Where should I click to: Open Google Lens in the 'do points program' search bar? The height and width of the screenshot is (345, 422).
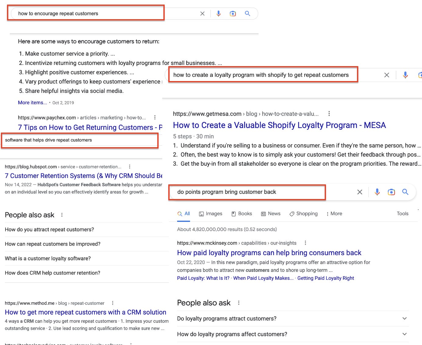391,192
